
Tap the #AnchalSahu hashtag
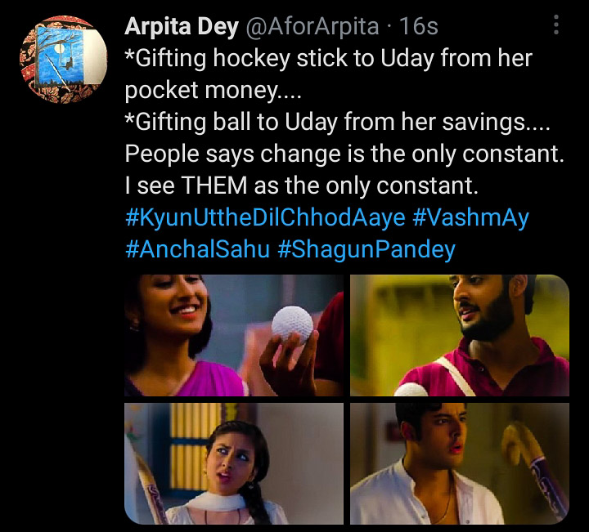pos(198,249)
